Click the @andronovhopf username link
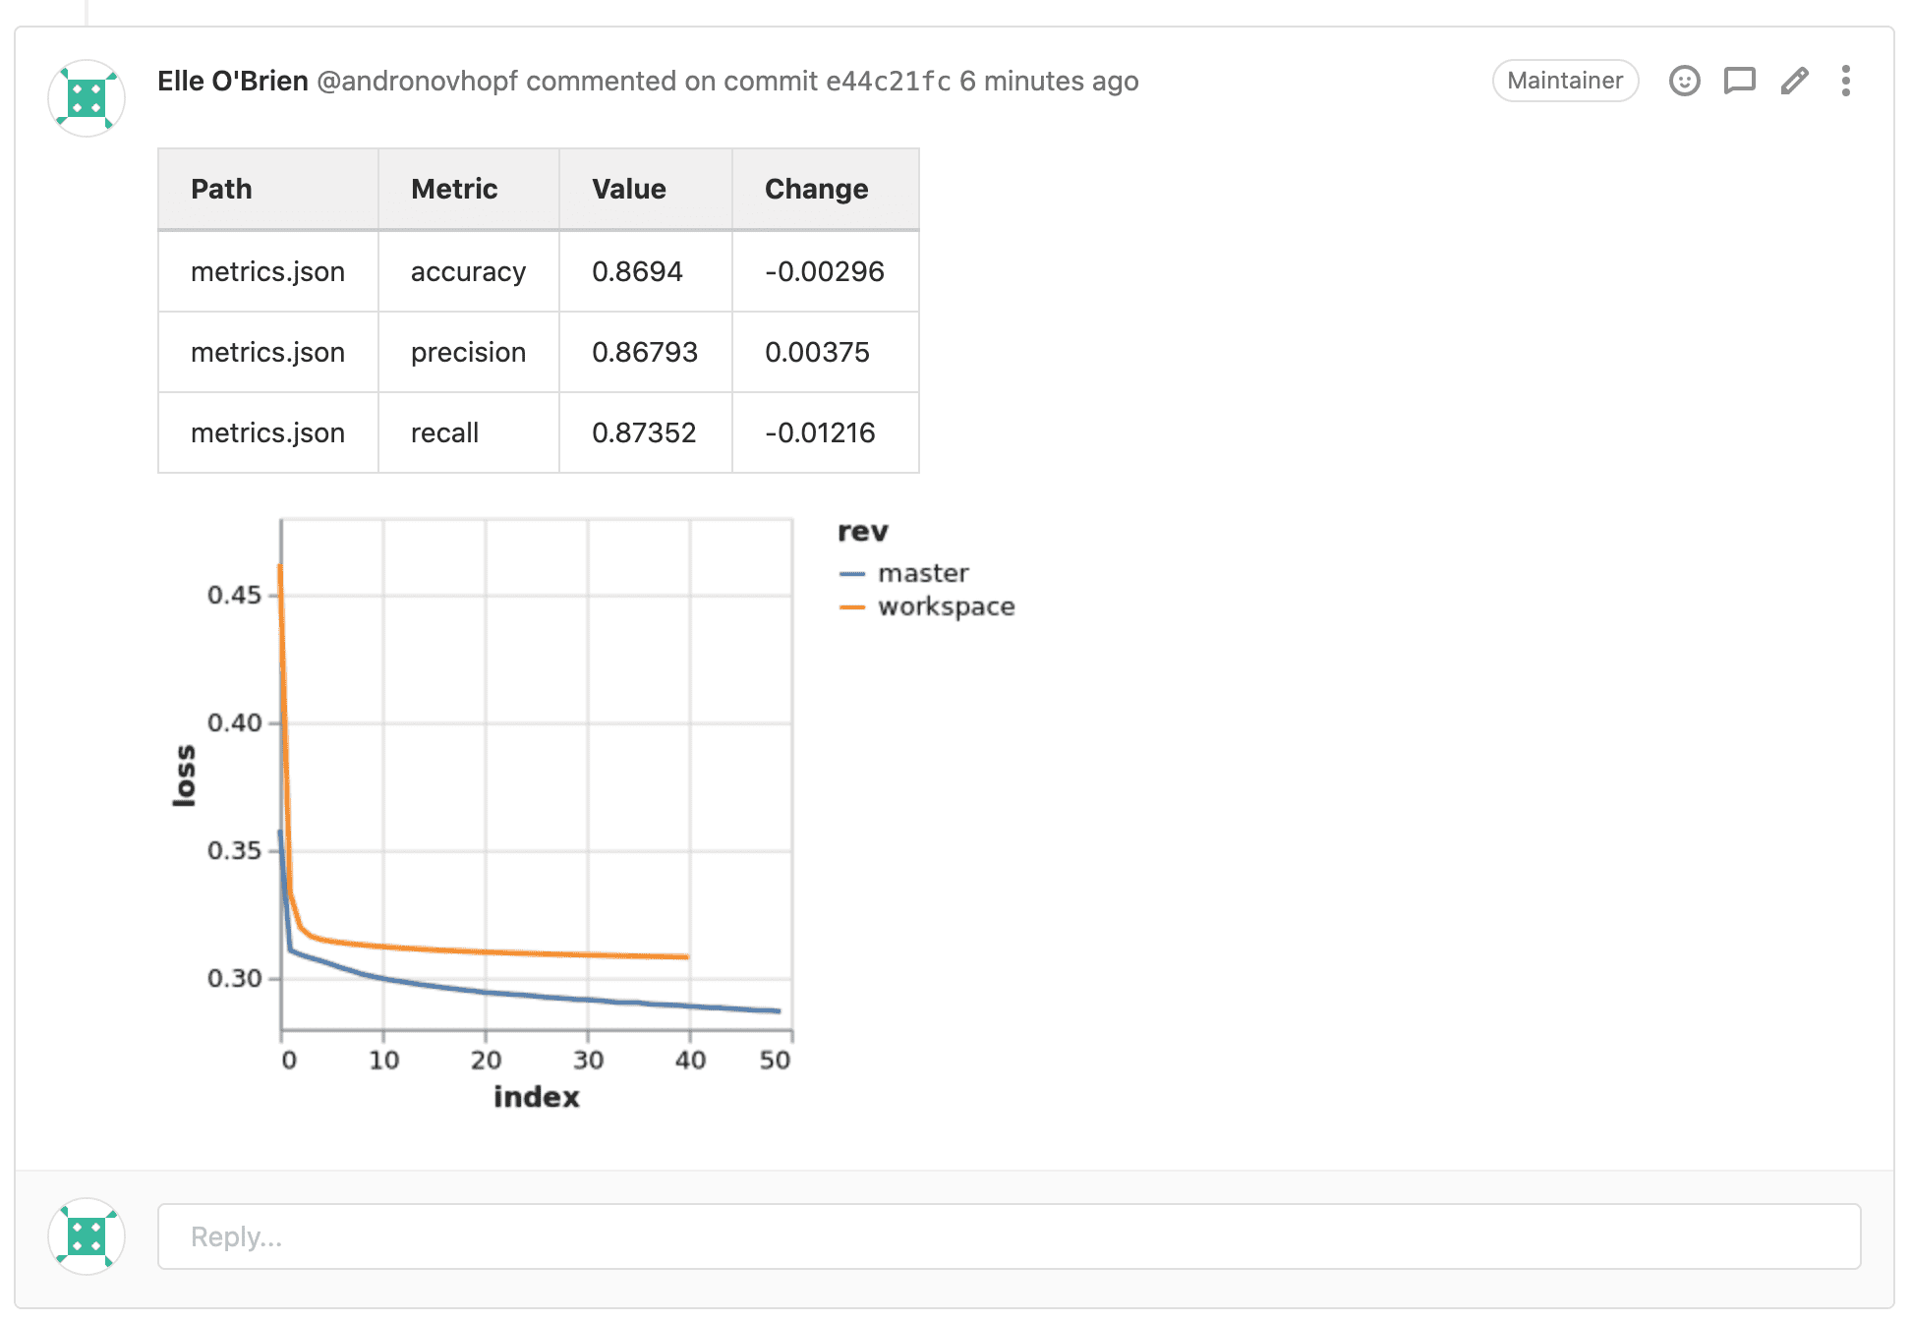 click(417, 81)
